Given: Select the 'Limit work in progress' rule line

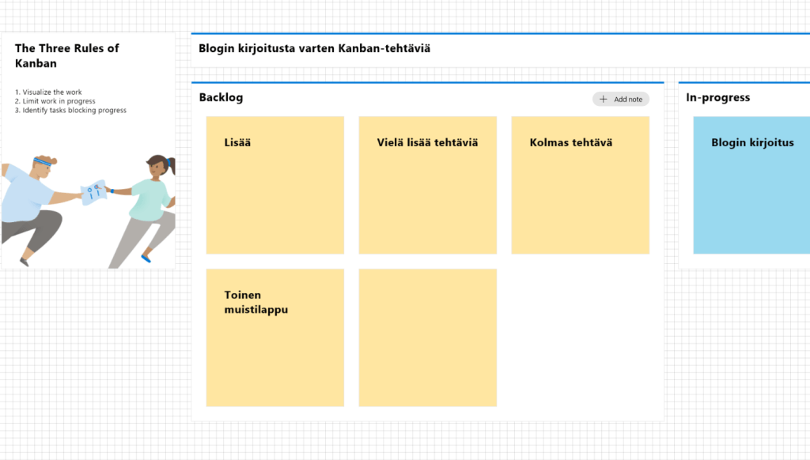Looking at the screenshot, I should coord(55,101).
